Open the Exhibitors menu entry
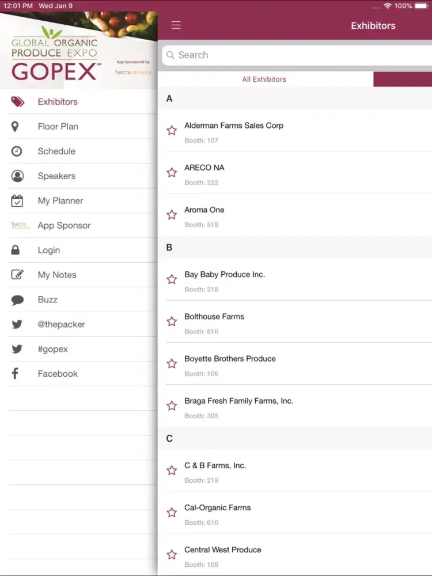432x576 pixels. point(58,101)
